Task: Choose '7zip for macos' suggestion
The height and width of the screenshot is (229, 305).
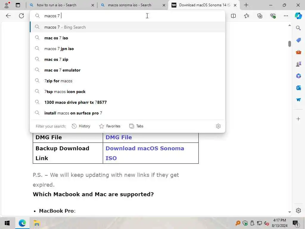Action: tap(127, 81)
